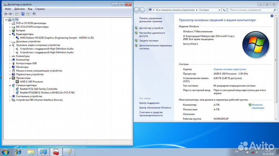Click the Изменить параметры link
Screen dimensions: 279x156
tap(257, 106)
